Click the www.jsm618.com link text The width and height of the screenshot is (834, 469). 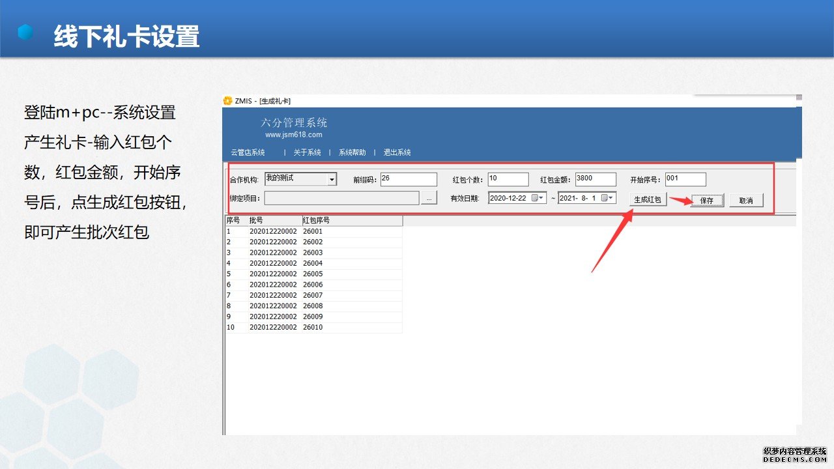[x=293, y=135]
